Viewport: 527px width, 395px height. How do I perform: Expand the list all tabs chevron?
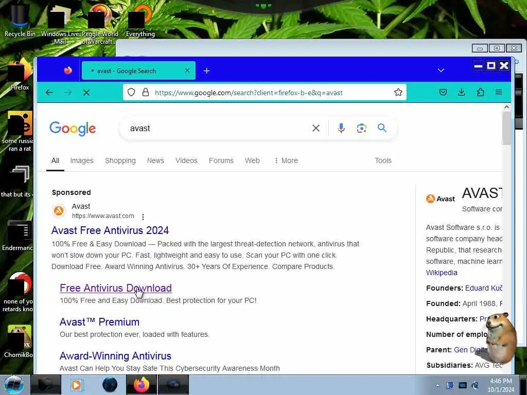pyautogui.click(x=441, y=70)
